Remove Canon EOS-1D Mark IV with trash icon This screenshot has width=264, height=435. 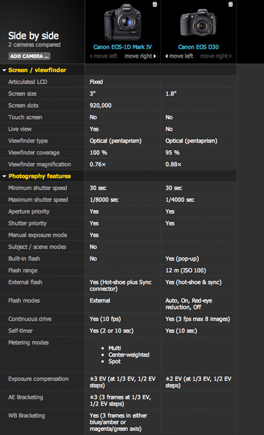[155, 4]
